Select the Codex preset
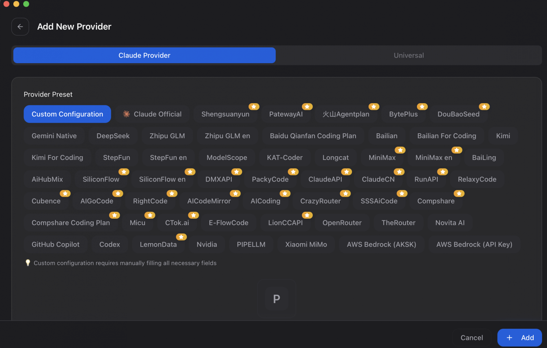The image size is (547, 348). pyautogui.click(x=110, y=245)
